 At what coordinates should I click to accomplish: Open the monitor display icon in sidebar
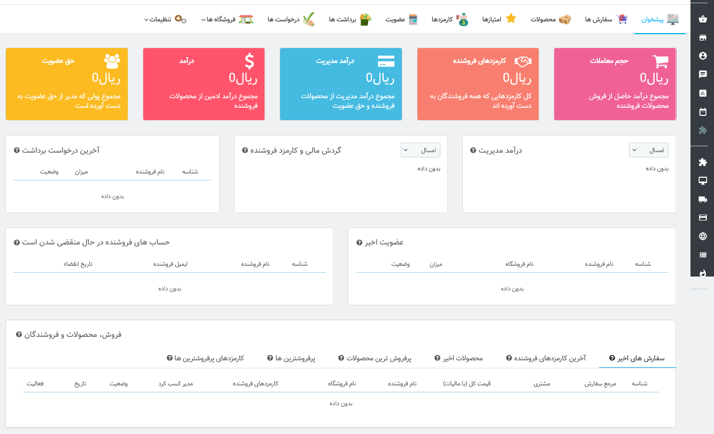point(702,180)
